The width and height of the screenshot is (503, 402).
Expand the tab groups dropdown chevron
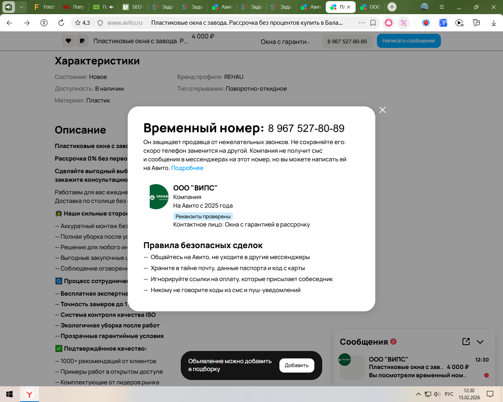(x=21, y=7)
